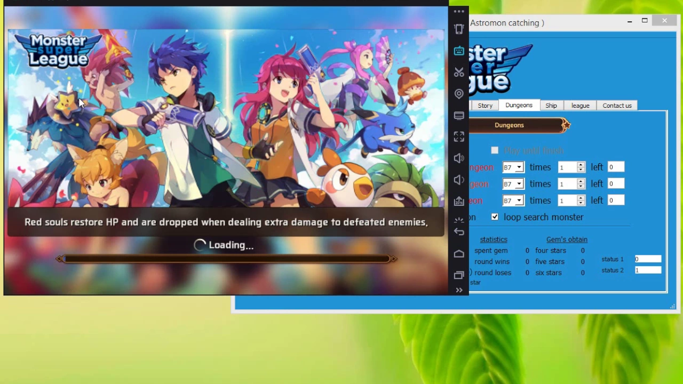Increase times stepper in middle dungeon row

581,181
